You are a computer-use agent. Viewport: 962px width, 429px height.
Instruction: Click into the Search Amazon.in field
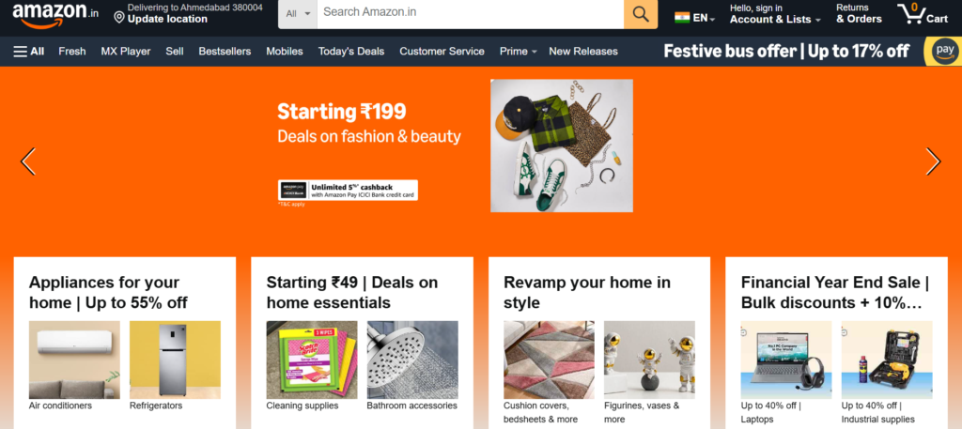471,13
